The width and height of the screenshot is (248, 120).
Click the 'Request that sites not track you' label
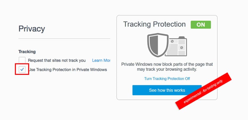coord(57,60)
